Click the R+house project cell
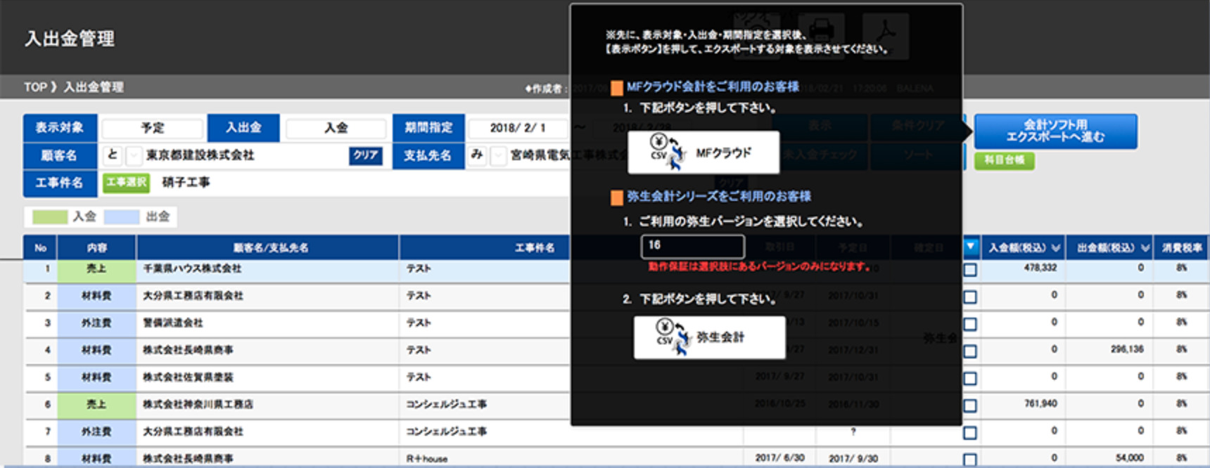1210x468 pixels. tap(427, 459)
